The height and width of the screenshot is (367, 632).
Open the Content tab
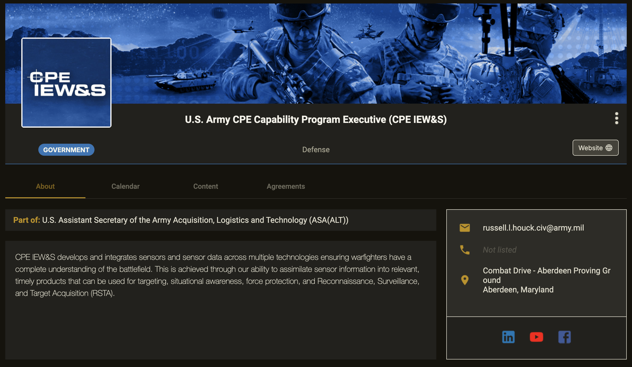(x=205, y=187)
